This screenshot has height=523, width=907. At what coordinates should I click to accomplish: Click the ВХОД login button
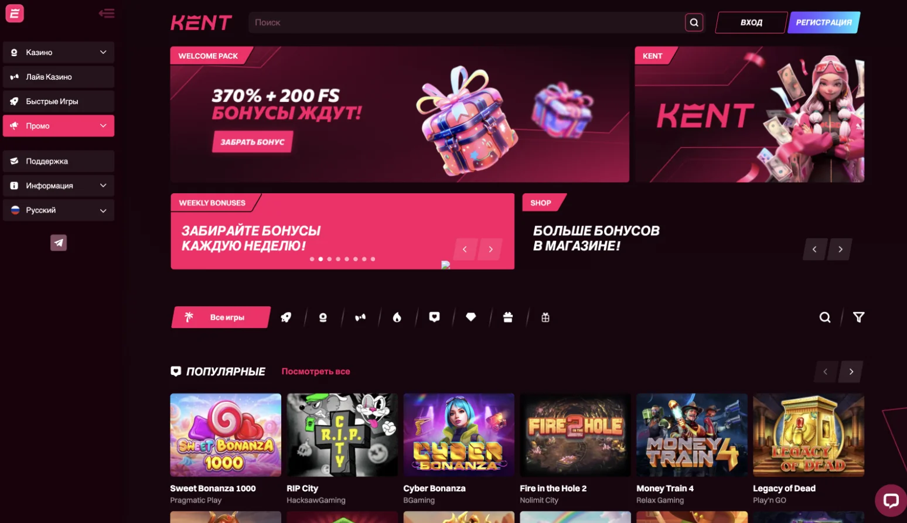[751, 22]
